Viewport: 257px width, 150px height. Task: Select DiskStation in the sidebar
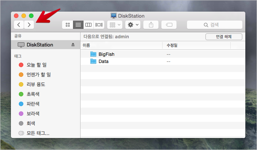46,45
